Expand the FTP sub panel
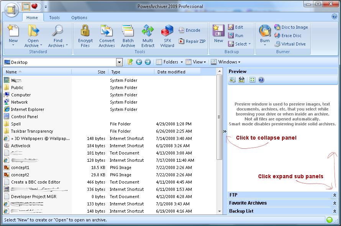The width and height of the screenshot is (341, 226). [334, 195]
